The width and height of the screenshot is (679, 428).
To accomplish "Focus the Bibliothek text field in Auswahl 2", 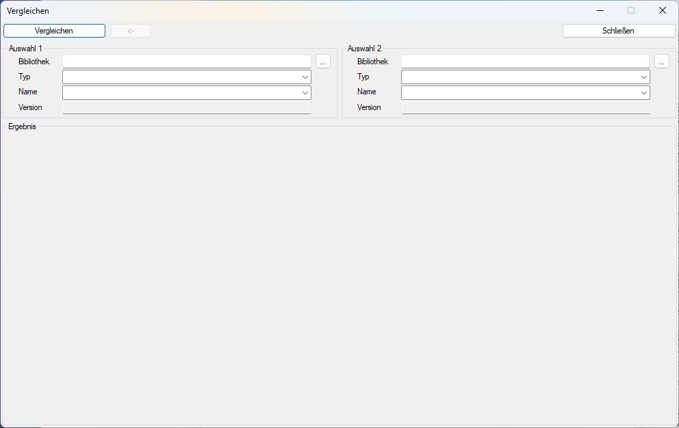I will [525, 62].
